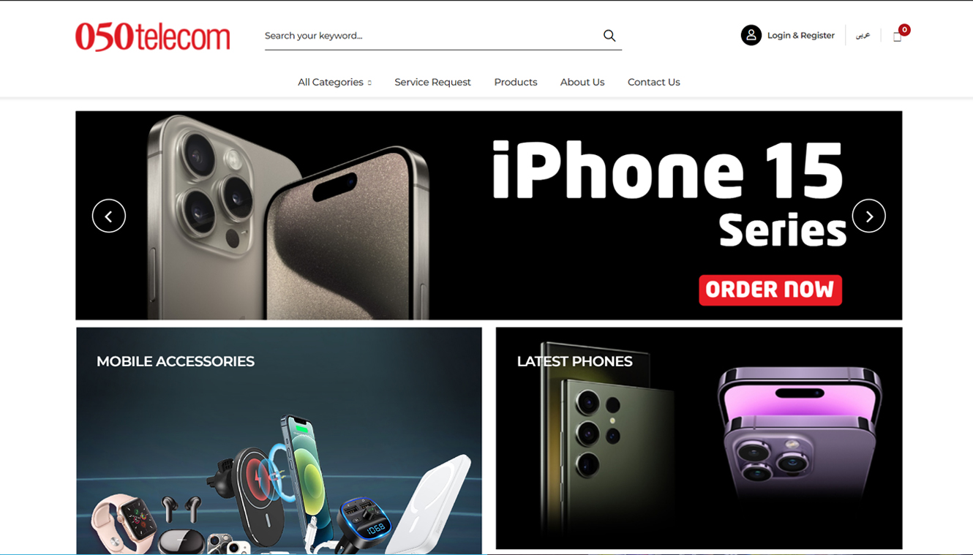Image resolution: width=973 pixels, height=555 pixels.
Task: Open the Latest Phones category tile
Action: pos(699,438)
